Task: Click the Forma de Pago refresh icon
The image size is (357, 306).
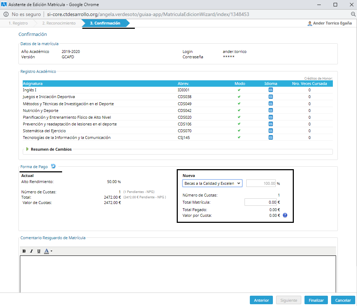Action: [53, 166]
